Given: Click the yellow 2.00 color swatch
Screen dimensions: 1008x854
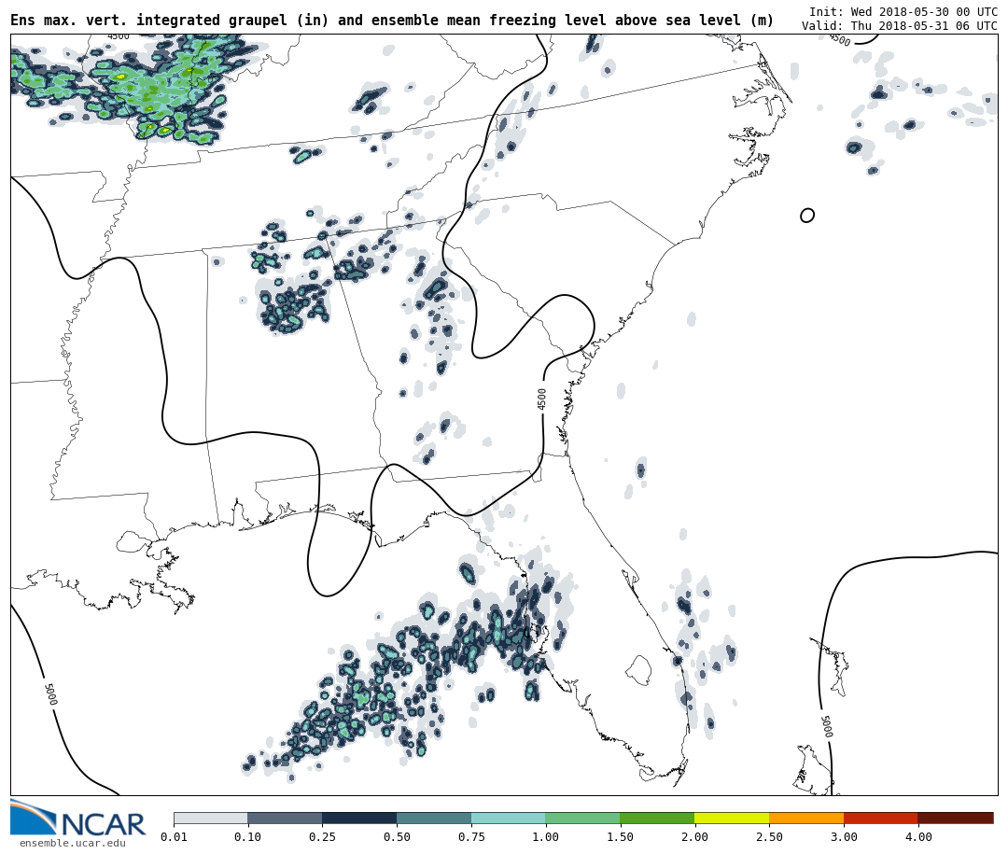Looking at the screenshot, I should click(733, 818).
